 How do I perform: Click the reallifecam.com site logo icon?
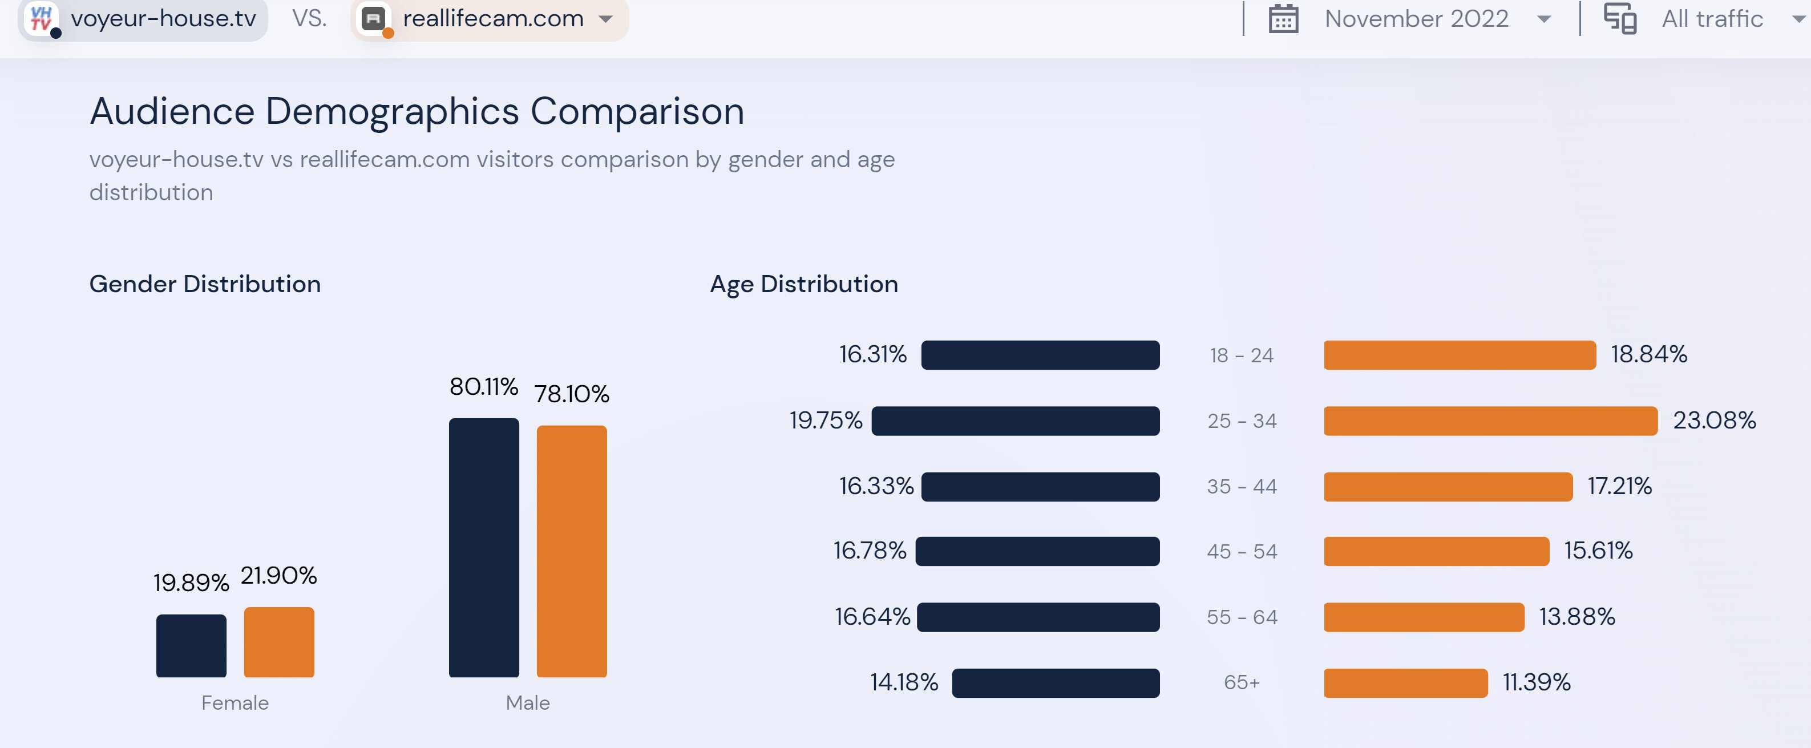(373, 18)
